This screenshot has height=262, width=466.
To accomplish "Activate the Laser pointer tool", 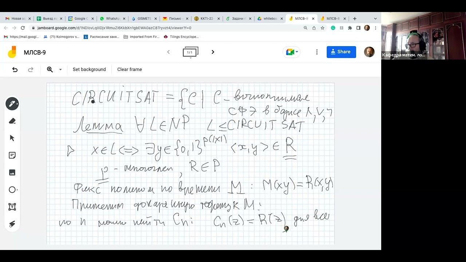I will (12, 224).
